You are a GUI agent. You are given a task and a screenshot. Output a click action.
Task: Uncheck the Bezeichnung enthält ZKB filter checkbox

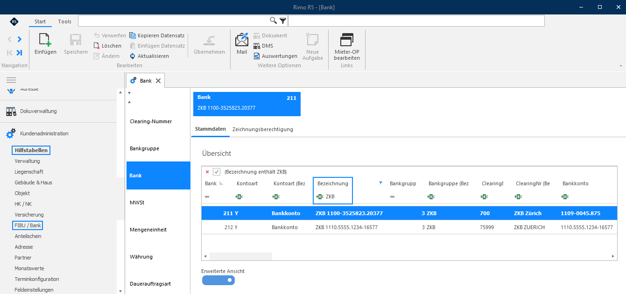(x=217, y=172)
